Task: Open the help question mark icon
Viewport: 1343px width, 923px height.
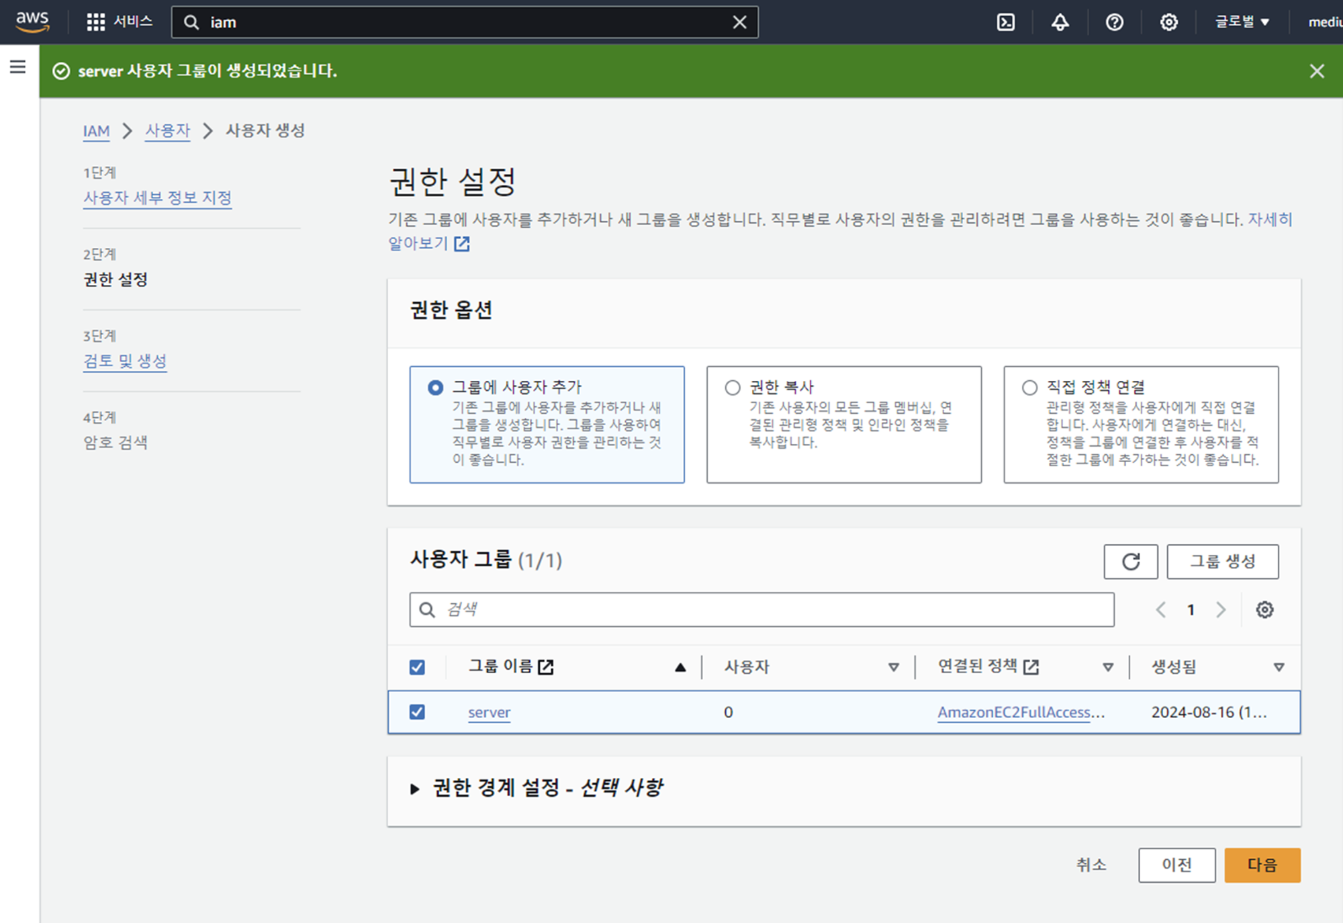Action: 1114,22
